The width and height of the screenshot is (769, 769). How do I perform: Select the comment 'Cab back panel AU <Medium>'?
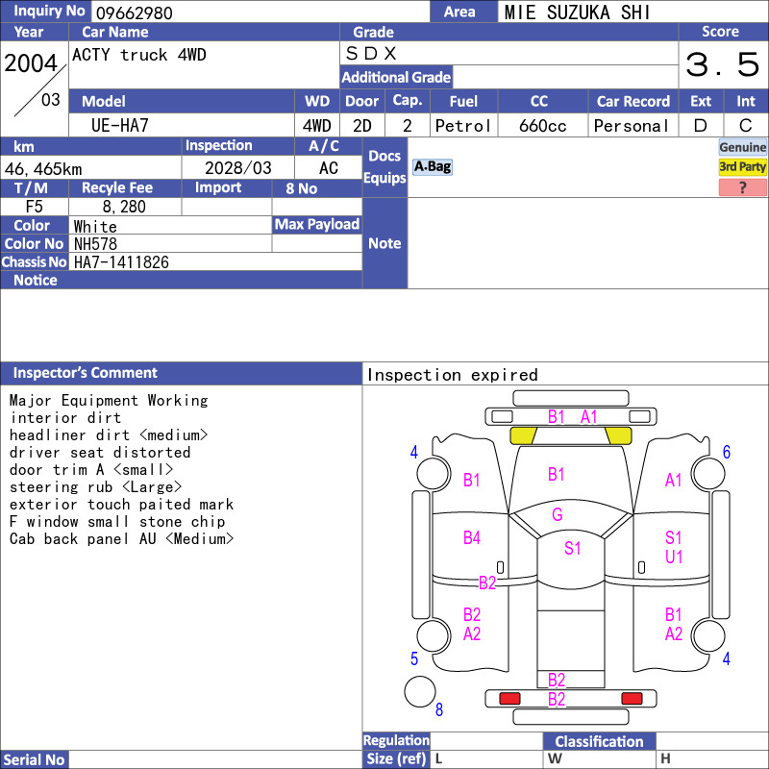click(121, 538)
